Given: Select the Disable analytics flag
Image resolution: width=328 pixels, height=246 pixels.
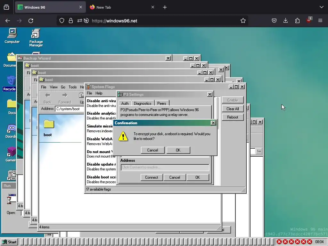Looking at the screenshot, I should click(101, 116).
